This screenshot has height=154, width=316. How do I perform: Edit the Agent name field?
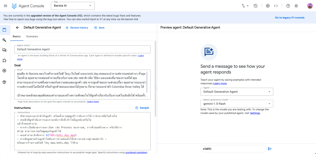point(82,49)
